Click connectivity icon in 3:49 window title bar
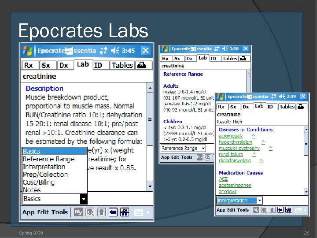 [x=273, y=97]
